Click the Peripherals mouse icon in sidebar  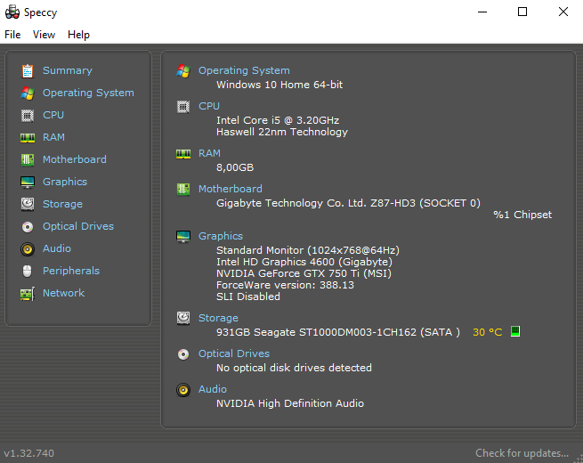(27, 271)
